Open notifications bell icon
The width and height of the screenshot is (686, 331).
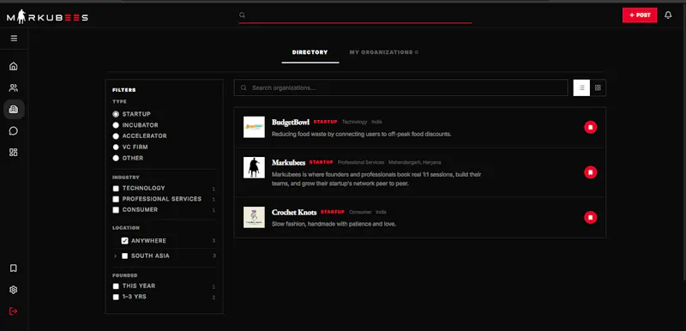click(668, 15)
